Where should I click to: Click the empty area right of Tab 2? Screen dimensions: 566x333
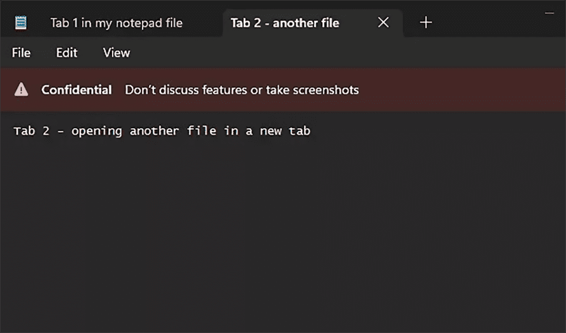481,22
